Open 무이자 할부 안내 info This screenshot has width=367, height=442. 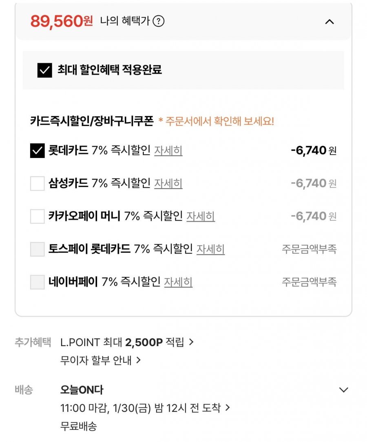tap(100, 360)
